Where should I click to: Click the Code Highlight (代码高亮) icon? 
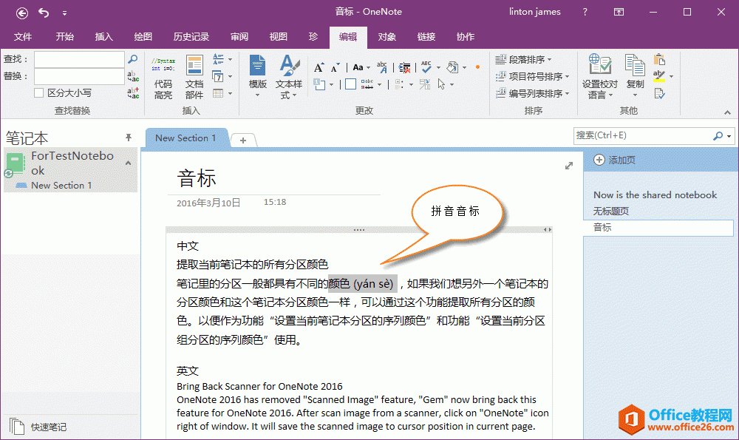coord(163,76)
